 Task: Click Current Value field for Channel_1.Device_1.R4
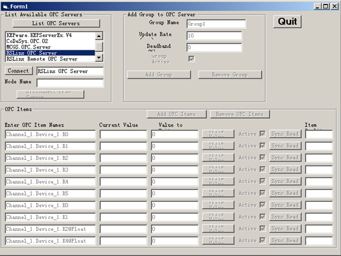[123, 181]
